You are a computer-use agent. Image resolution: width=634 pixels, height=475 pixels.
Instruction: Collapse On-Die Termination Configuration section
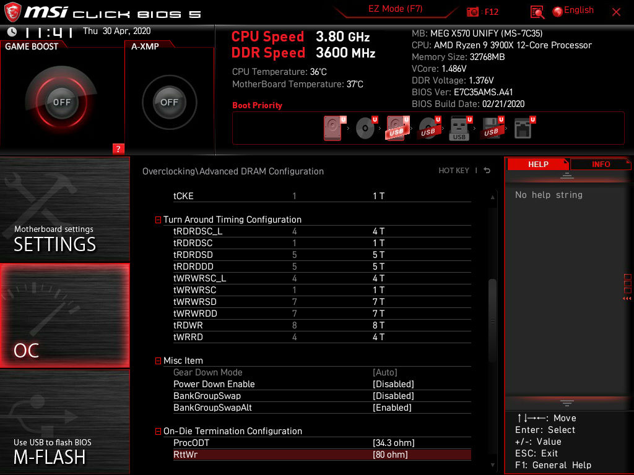[x=158, y=431]
